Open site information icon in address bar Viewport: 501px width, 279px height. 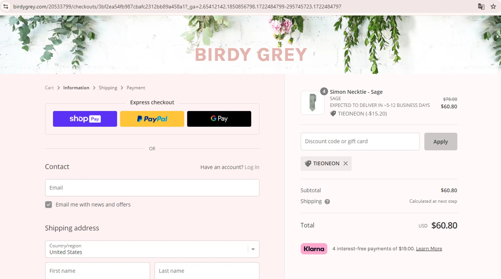(6, 6)
